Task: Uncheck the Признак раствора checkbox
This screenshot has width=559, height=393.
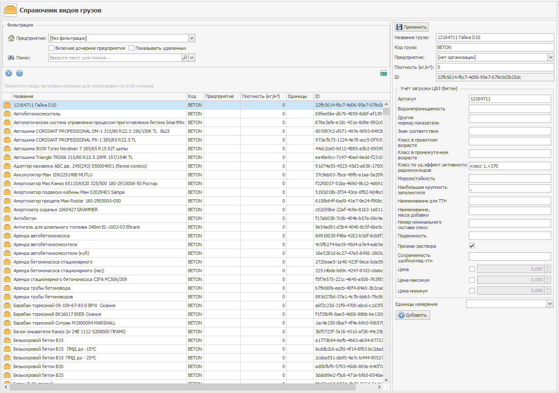Action: (472, 246)
